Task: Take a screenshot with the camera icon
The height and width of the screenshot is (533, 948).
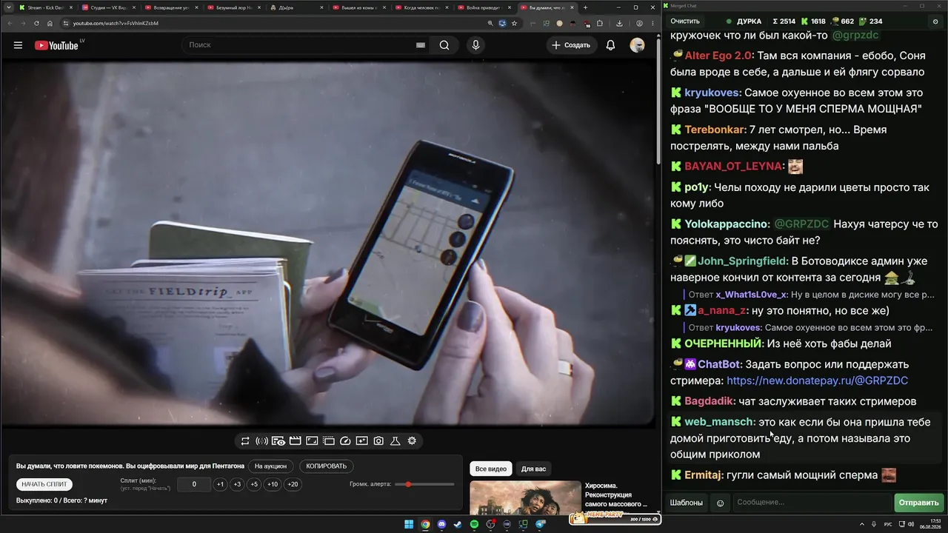Action: tap(378, 441)
